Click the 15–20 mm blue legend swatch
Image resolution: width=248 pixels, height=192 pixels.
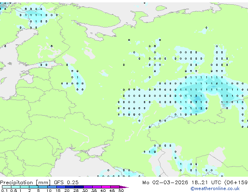[61, 187]
